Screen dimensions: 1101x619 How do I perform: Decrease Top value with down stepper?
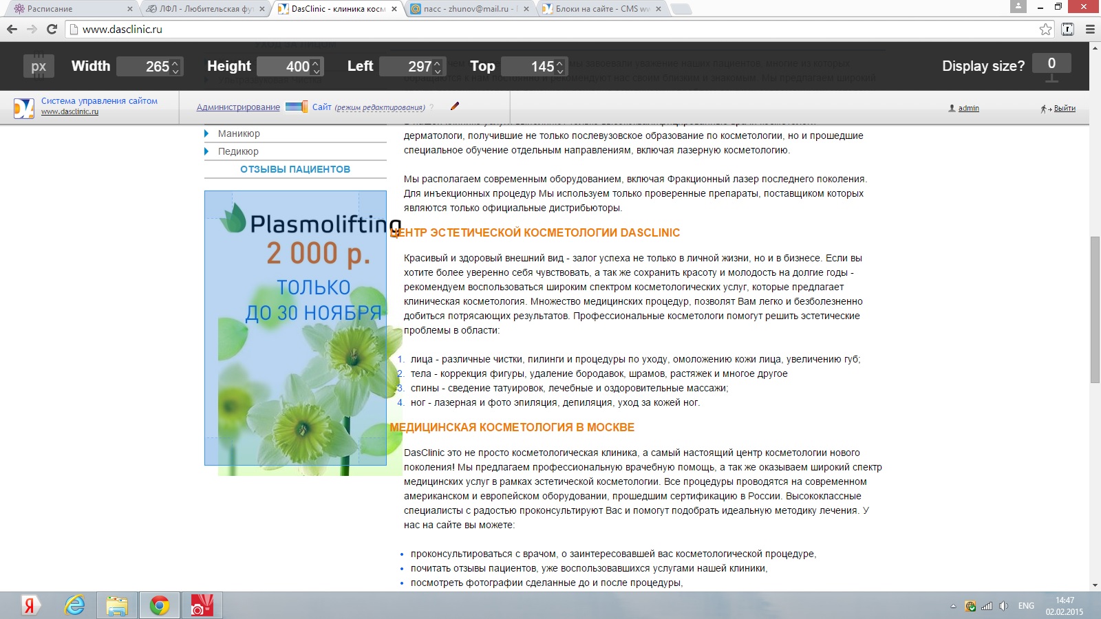pyautogui.click(x=560, y=71)
